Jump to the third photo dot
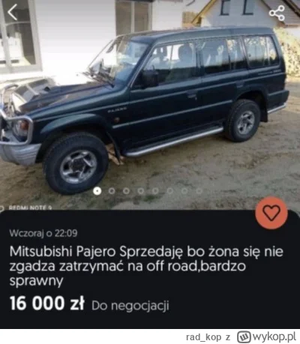 [x=126, y=191]
